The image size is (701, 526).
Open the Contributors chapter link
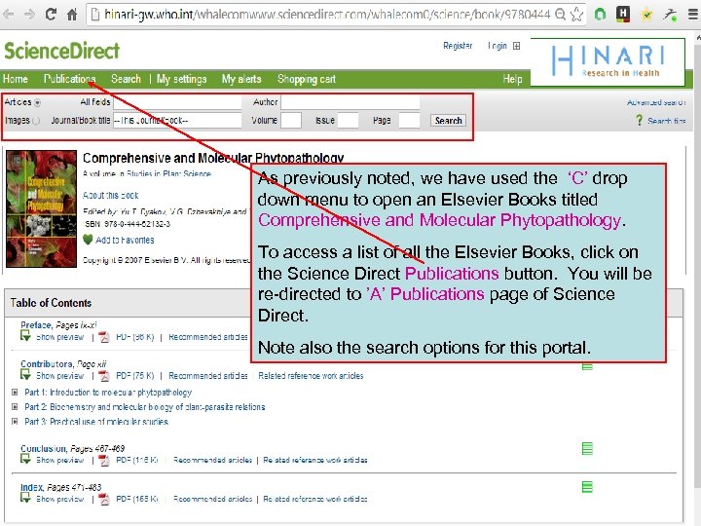pyautogui.click(x=47, y=363)
